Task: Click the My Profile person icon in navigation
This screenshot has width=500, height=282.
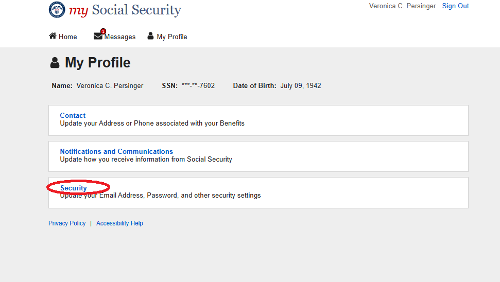Action: 150,36
